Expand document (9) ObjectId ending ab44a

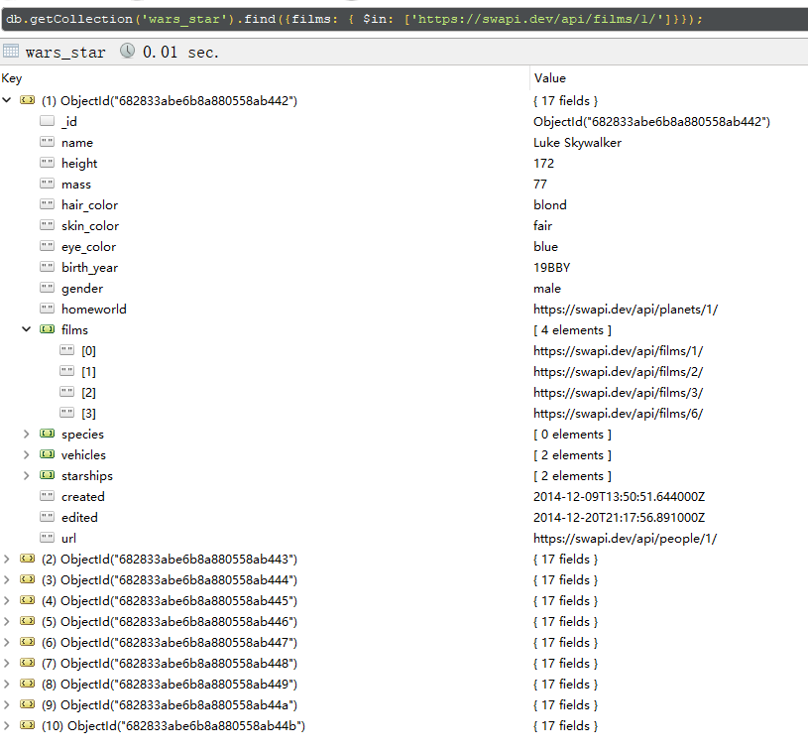7,704
